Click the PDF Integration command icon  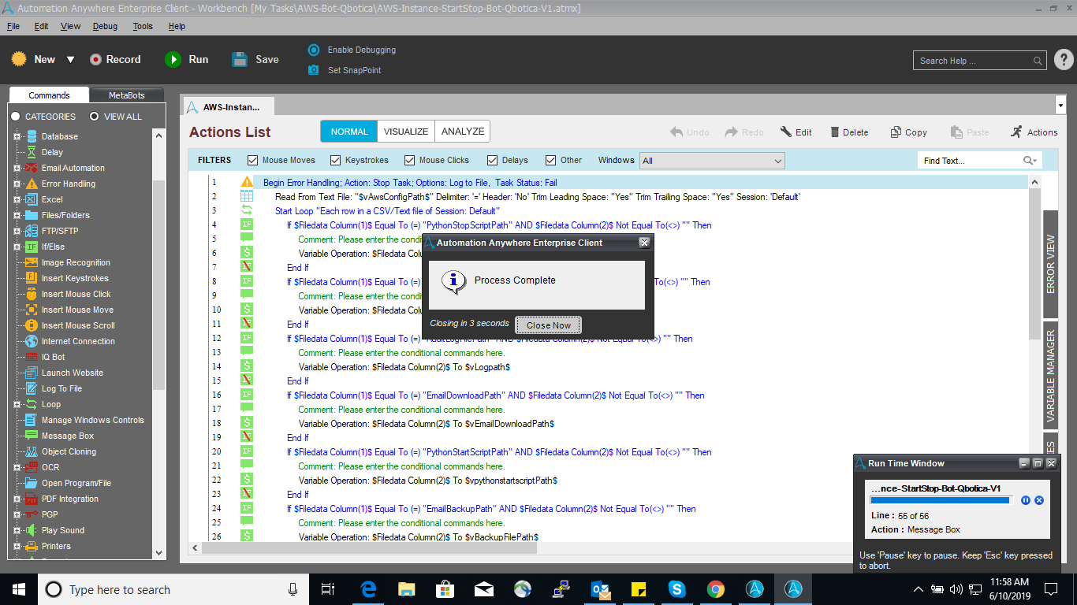32,499
